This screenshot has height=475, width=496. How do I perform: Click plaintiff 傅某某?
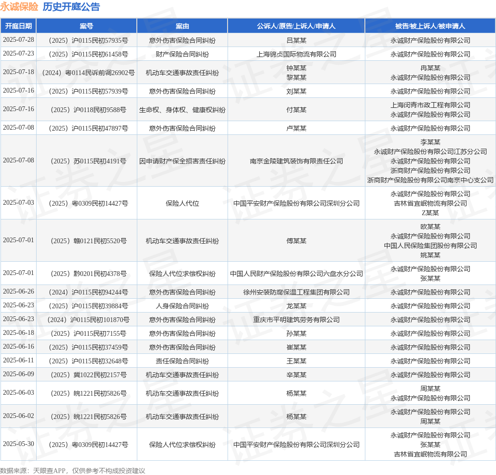(296, 241)
